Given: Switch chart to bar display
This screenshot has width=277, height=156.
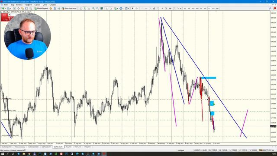Looking at the screenshot, I should coord(81,8).
